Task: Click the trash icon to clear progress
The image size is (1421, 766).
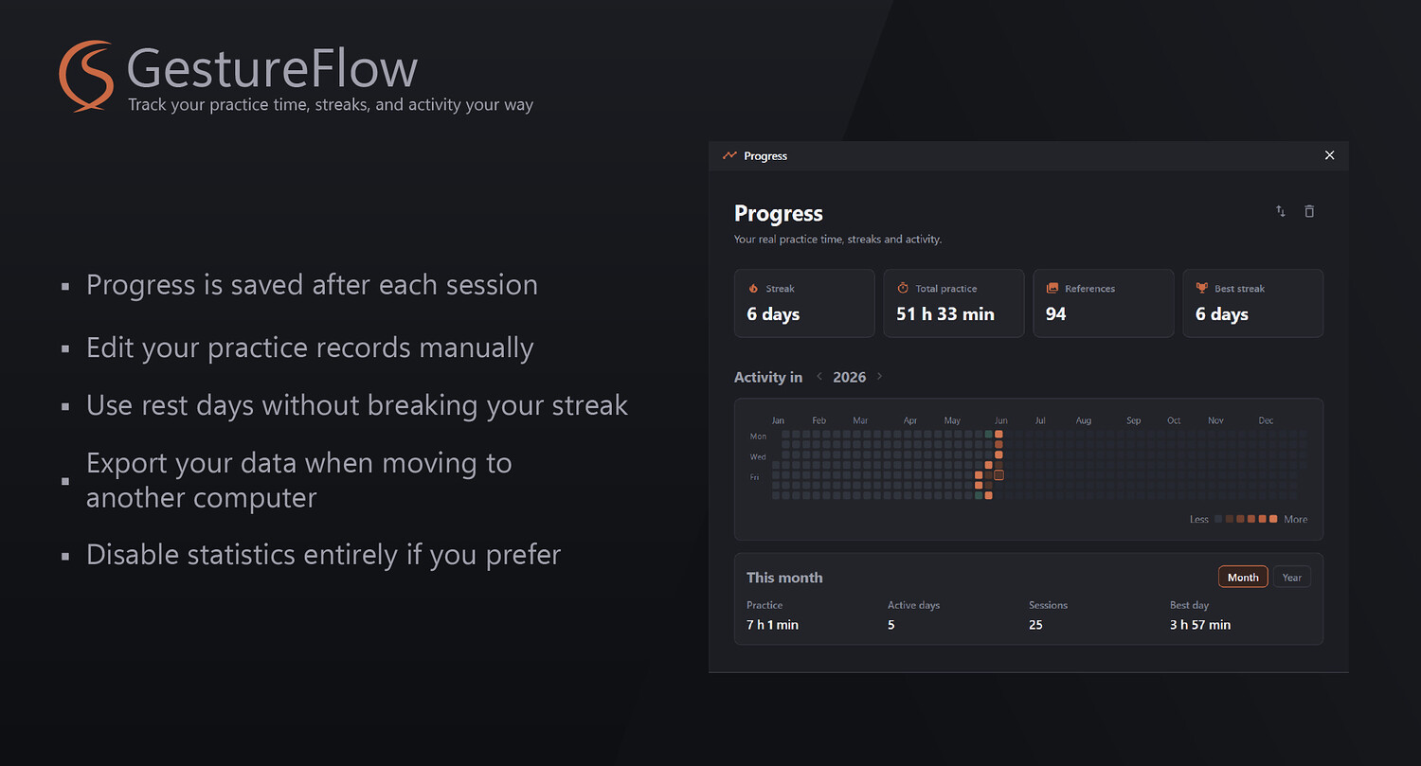Action: pos(1309,211)
